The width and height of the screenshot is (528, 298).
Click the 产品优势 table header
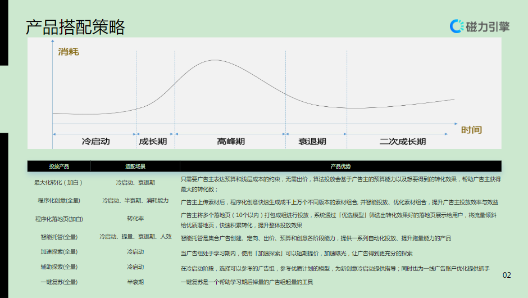(340, 166)
